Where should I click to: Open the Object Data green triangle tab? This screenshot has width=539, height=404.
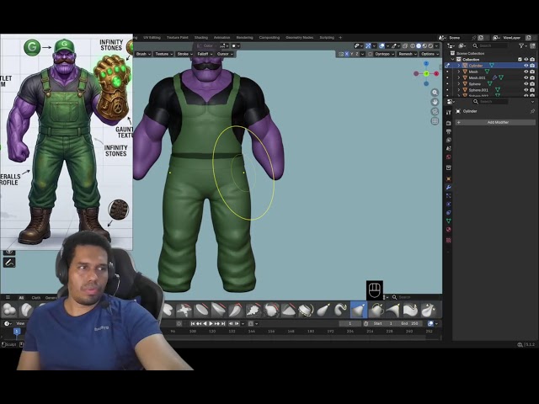coord(449,221)
